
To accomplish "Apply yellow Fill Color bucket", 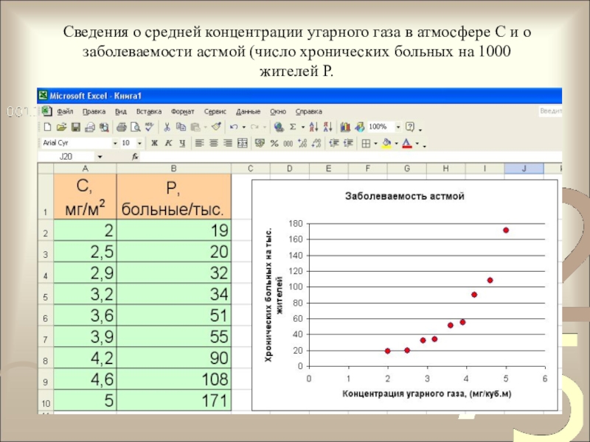I will click(x=386, y=143).
